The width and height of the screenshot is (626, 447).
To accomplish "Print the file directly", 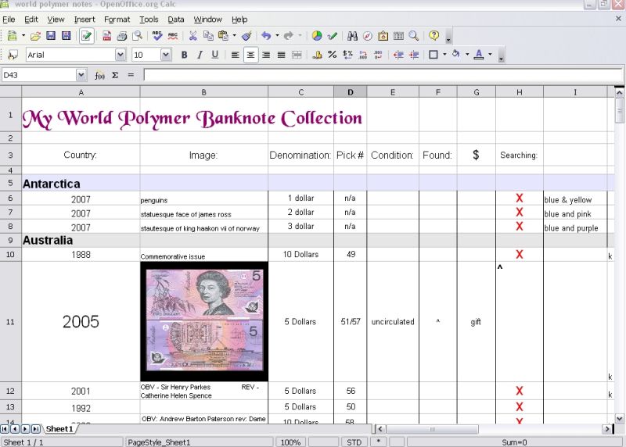I will (x=122, y=36).
